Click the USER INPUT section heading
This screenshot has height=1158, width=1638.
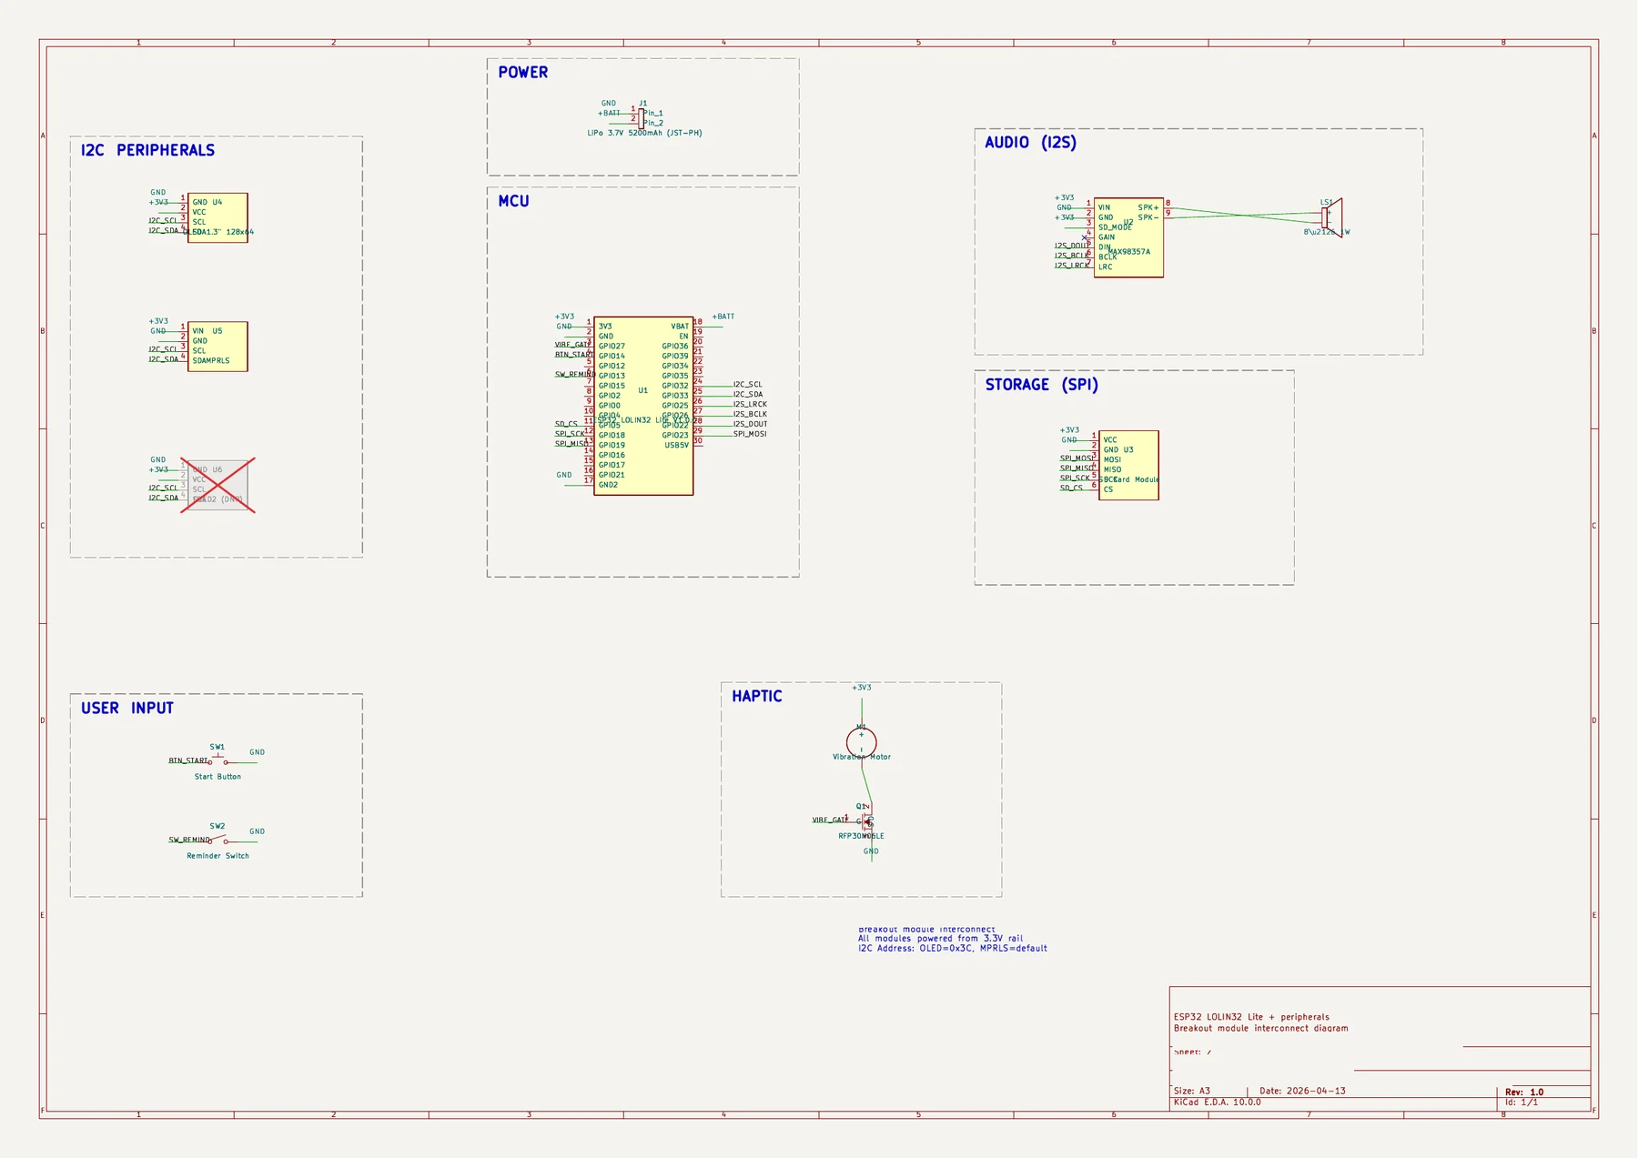click(x=126, y=708)
